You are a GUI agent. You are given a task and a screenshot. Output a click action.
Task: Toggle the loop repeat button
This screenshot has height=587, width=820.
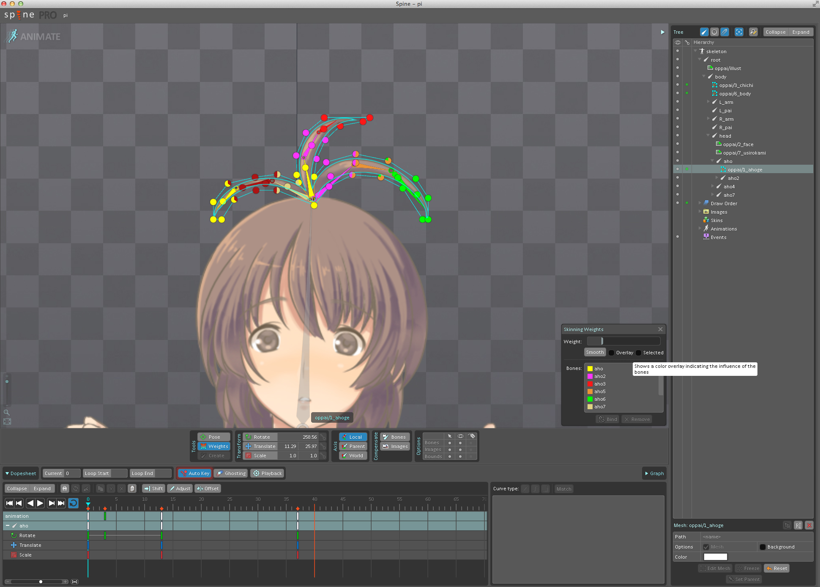(x=73, y=503)
